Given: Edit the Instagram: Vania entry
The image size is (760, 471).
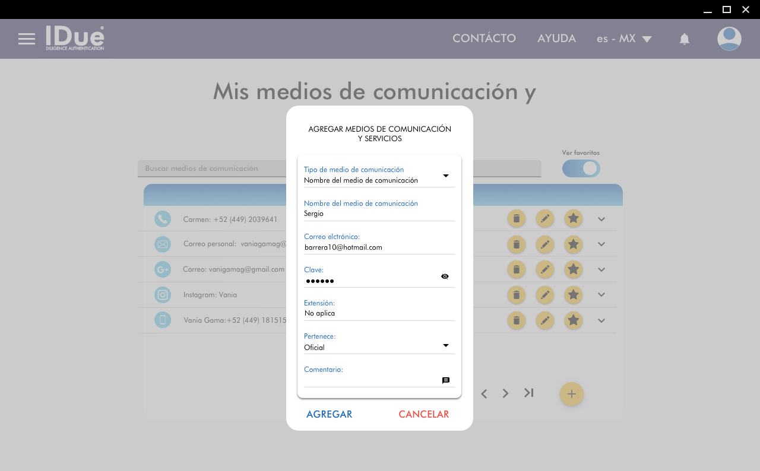Looking at the screenshot, I should (x=544, y=295).
